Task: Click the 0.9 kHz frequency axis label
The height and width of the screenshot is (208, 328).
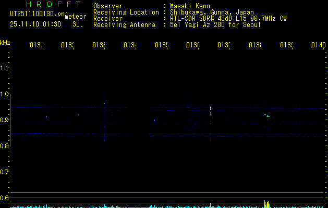Action: tap(4, 120)
